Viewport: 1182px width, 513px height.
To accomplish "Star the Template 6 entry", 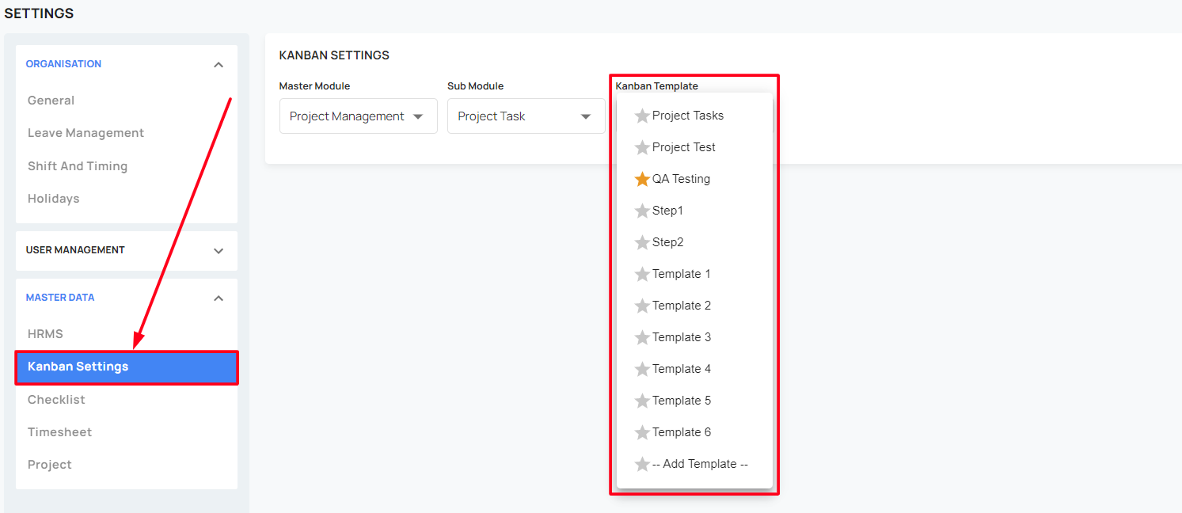I will point(642,432).
